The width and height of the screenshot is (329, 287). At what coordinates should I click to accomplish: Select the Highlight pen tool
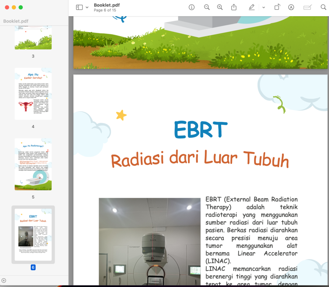point(252,7)
